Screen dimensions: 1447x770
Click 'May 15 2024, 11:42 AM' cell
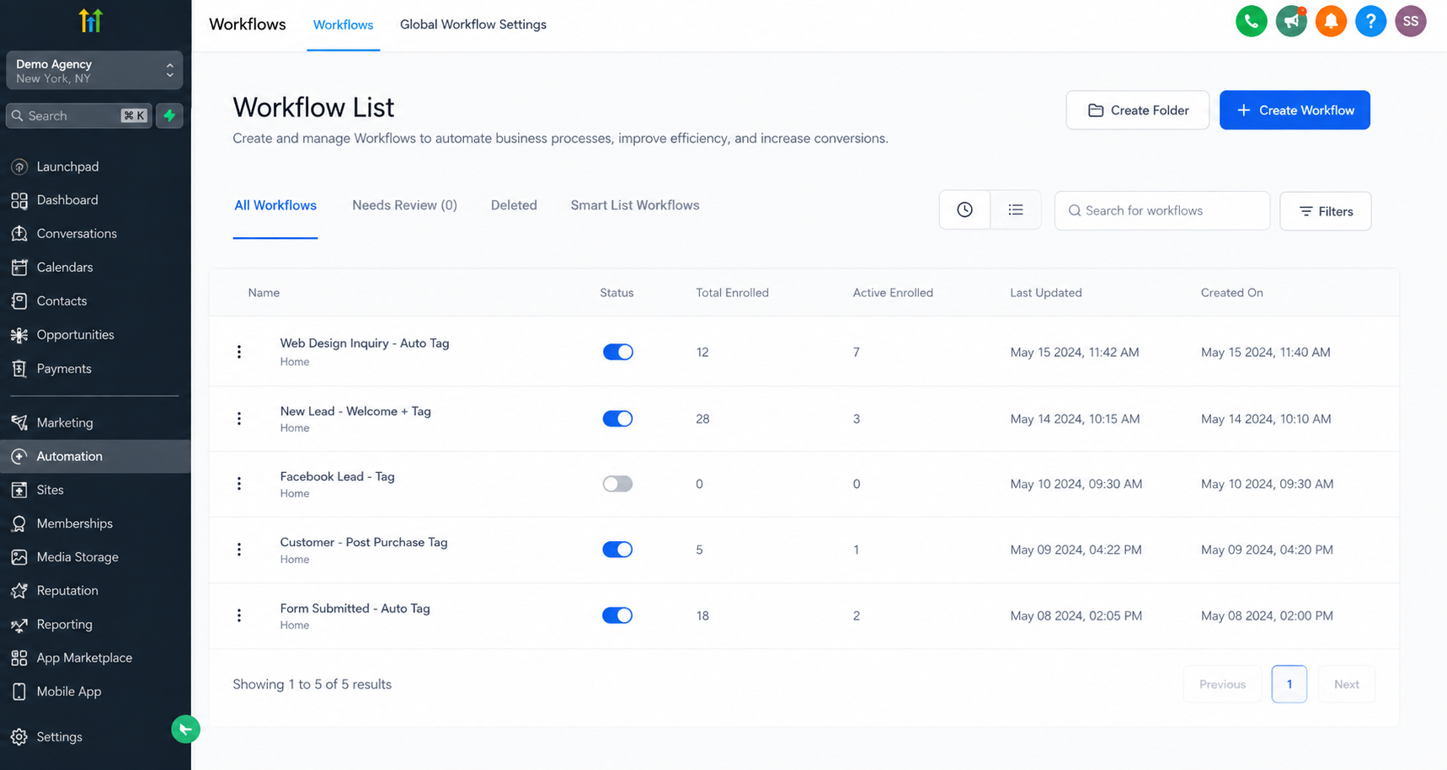tap(1075, 353)
